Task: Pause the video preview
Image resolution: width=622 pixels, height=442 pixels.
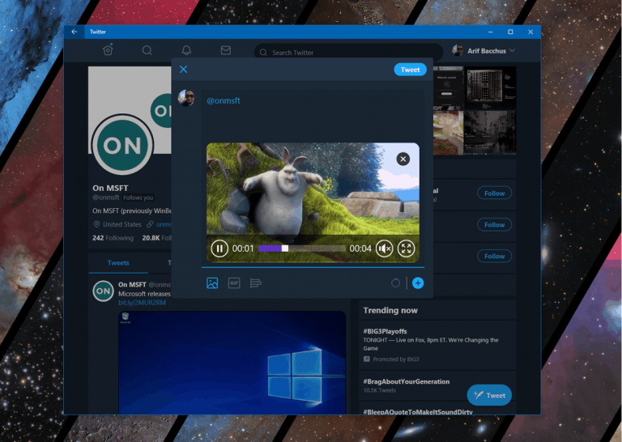Action: pyautogui.click(x=219, y=249)
